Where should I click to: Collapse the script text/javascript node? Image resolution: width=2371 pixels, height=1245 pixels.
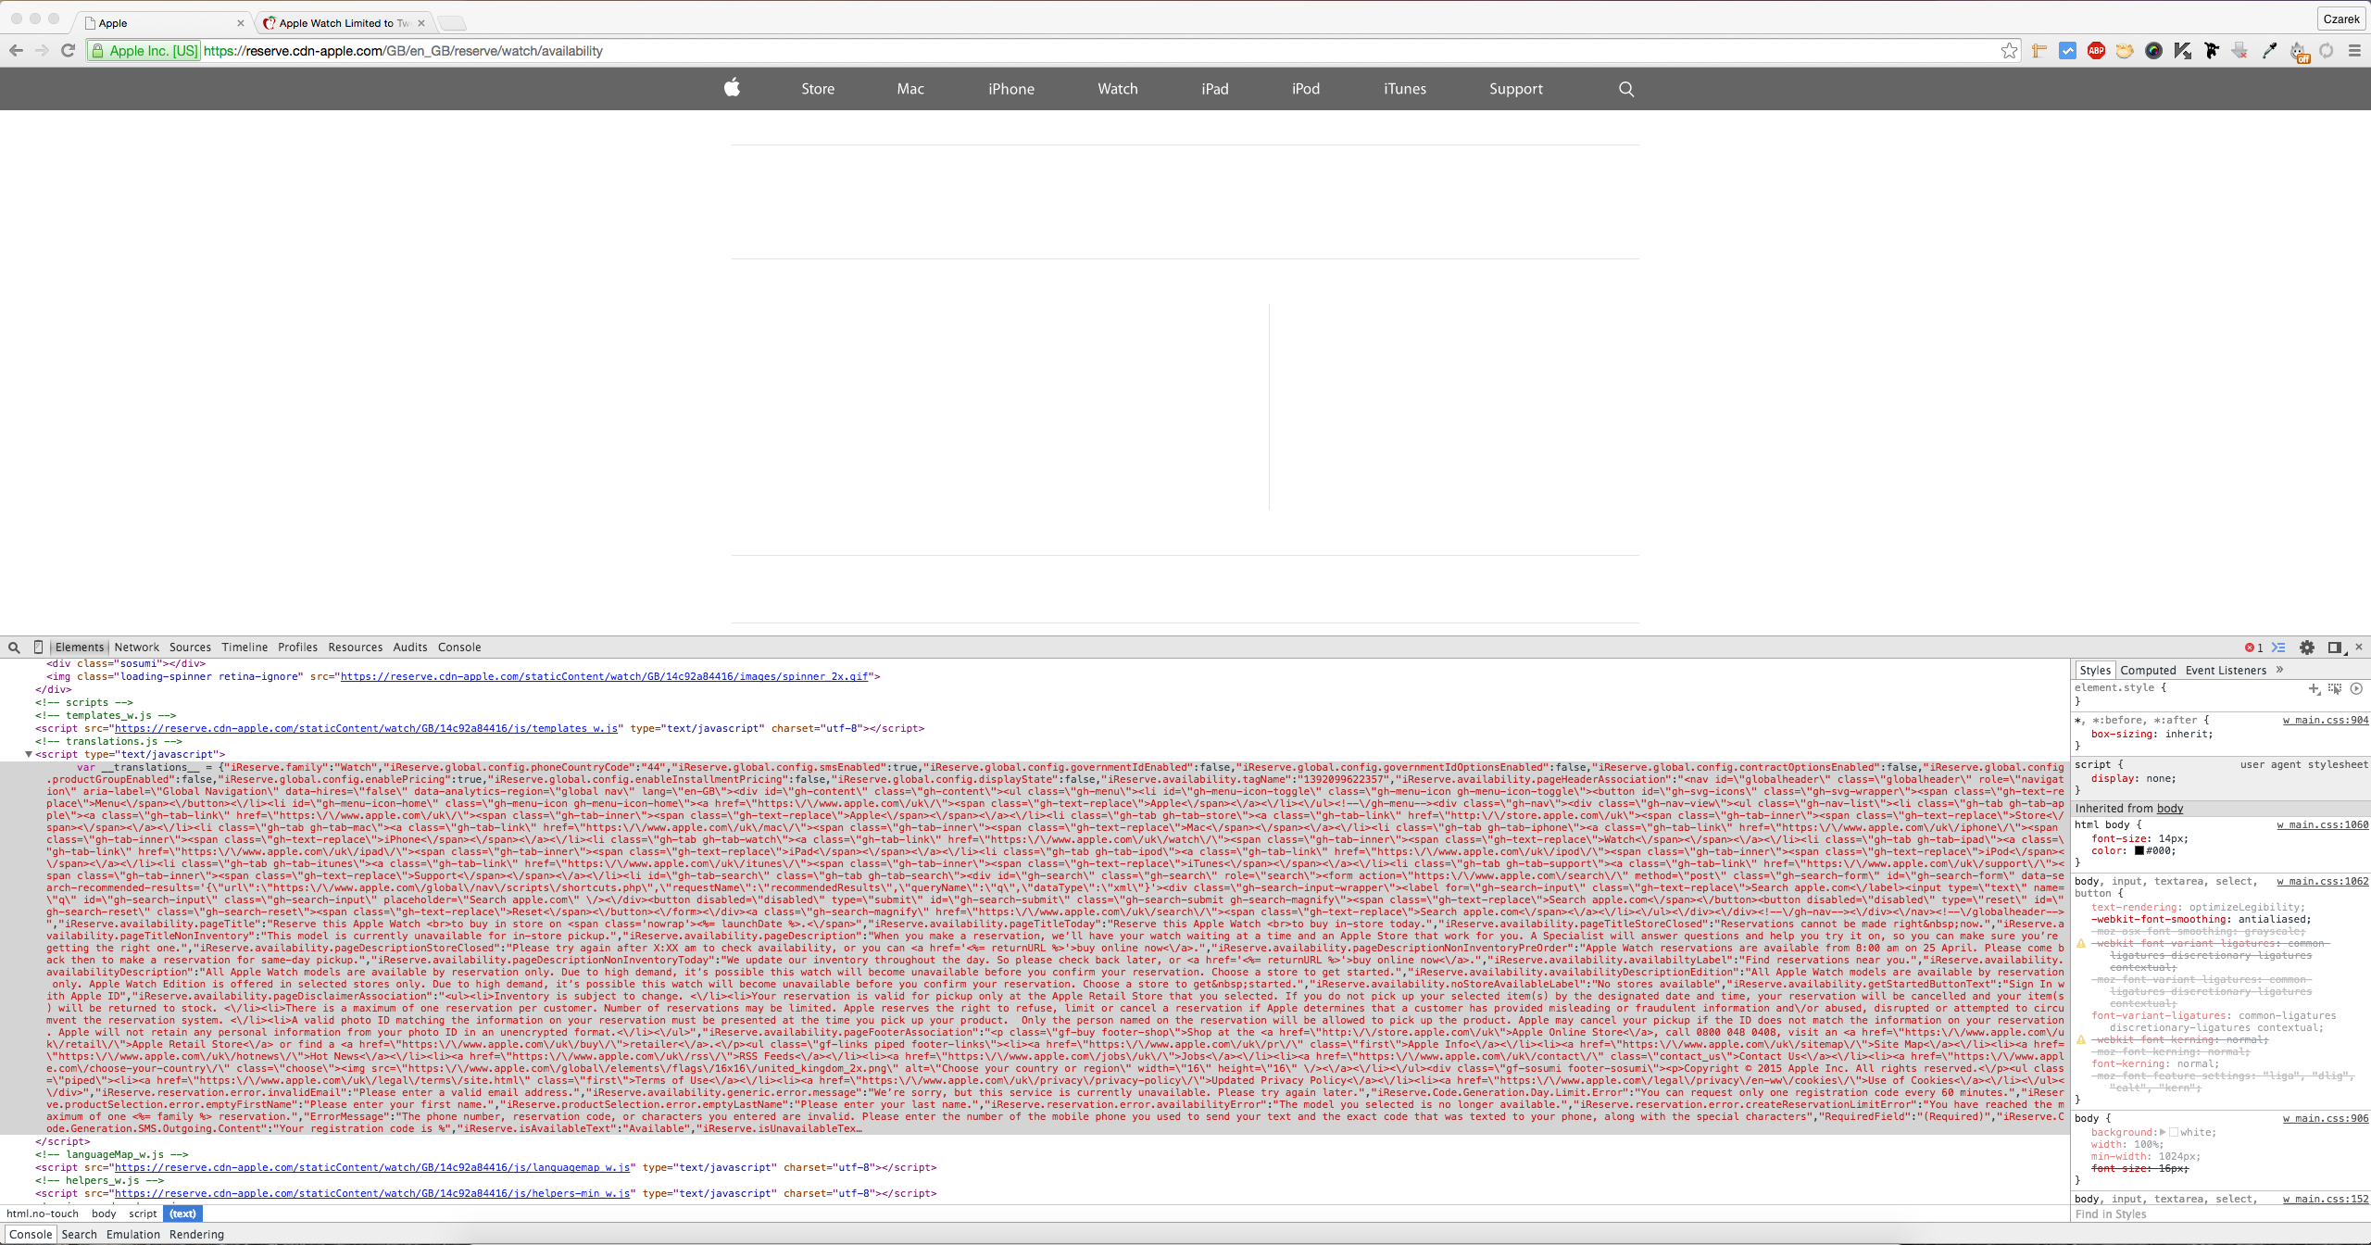29,754
